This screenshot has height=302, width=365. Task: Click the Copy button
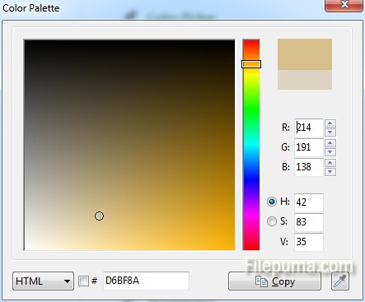click(x=274, y=281)
